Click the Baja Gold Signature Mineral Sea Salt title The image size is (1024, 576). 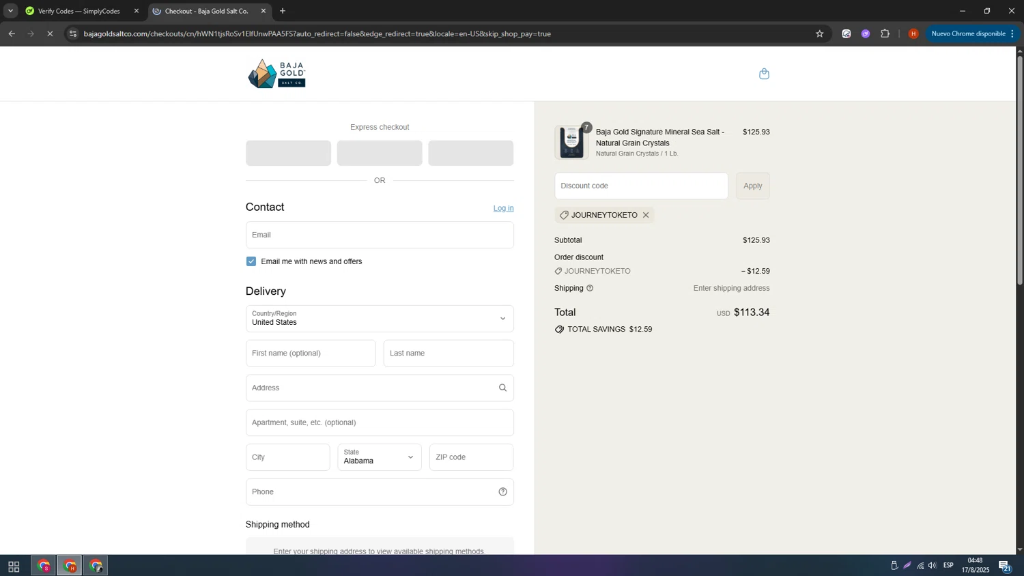click(x=660, y=137)
